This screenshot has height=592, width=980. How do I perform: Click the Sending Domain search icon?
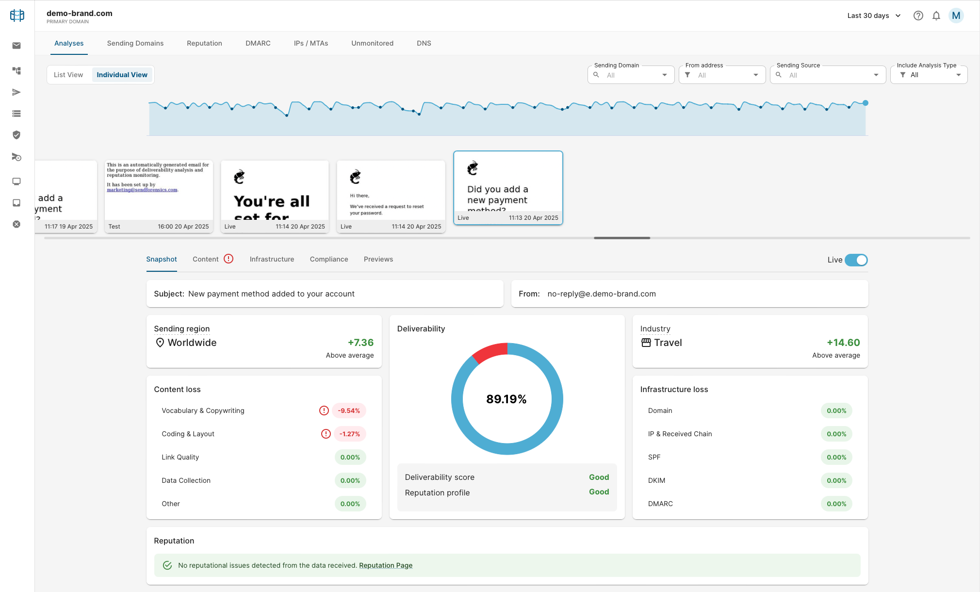(596, 75)
